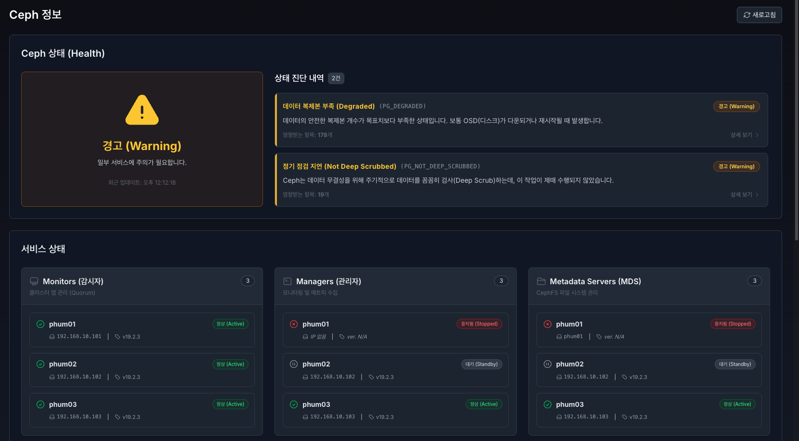Open 상세 보기 for the PG_NOT_DEEP_SCRUBBED alert

(745, 195)
